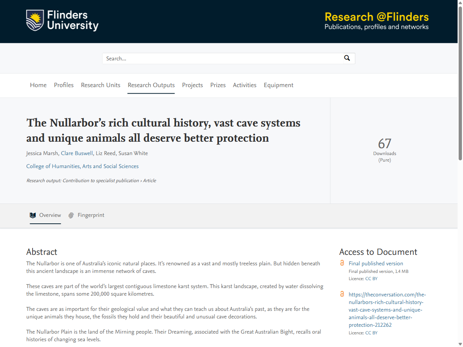Click 'Licence: CC BY' under Final published version
463x347 pixels.
[363, 279]
